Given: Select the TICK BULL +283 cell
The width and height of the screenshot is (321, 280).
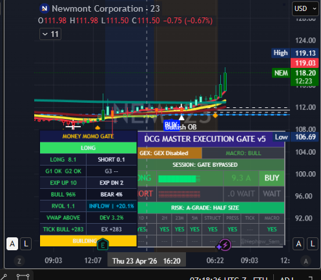Looking at the screenshot, I should tap(63, 230).
